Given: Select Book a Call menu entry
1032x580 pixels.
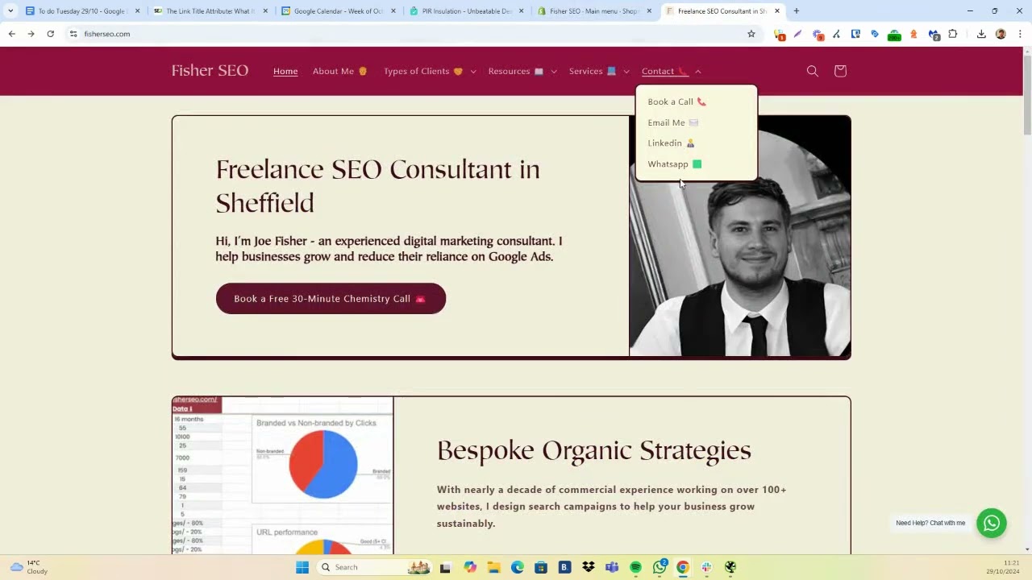Looking at the screenshot, I should (x=677, y=101).
